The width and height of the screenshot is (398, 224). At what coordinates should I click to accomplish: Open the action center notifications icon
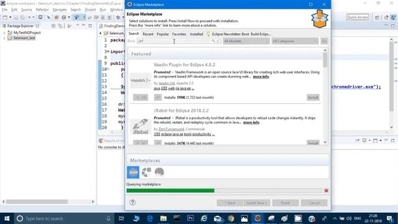[390, 218]
